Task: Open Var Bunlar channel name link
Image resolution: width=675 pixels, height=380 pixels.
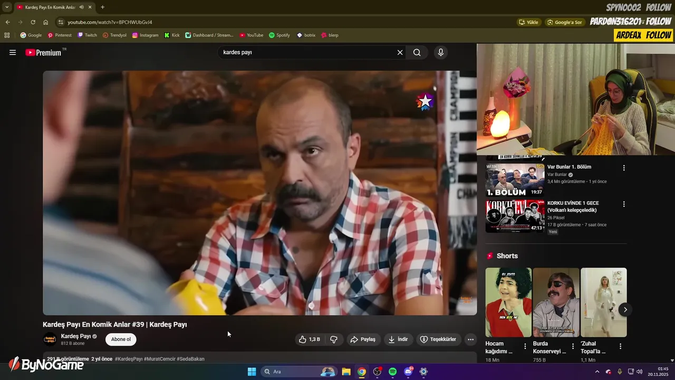Action: [x=557, y=175]
